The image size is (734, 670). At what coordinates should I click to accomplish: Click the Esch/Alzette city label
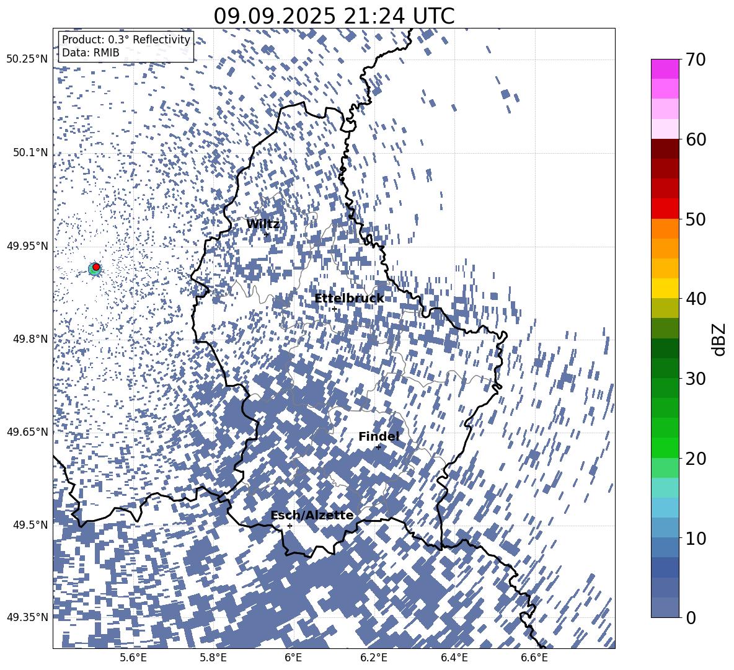[312, 515]
